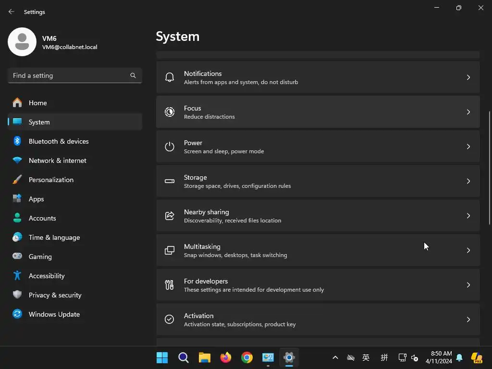This screenshot has width=492, height=369.
Task: Click the Time & language clock icon
Action: pos(17,237)
